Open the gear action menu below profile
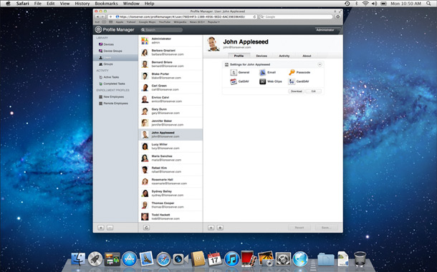This screenshot has width=437, height=272. pyautogui.click(x=220, y=228)
